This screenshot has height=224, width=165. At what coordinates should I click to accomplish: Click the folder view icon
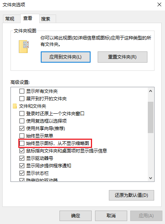coord(24,47)
